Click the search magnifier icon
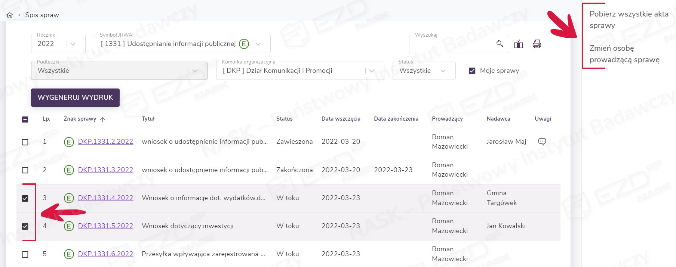Viewport: 676px width, 267px height. (500, 44)
